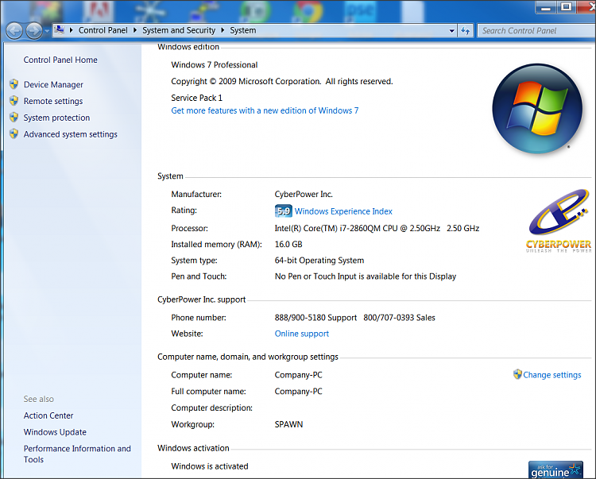Expand the arrow after Control Panel breadcrumb
Image resolution: width=596 pixels, height=479 pixels.
tap(134, 30)
